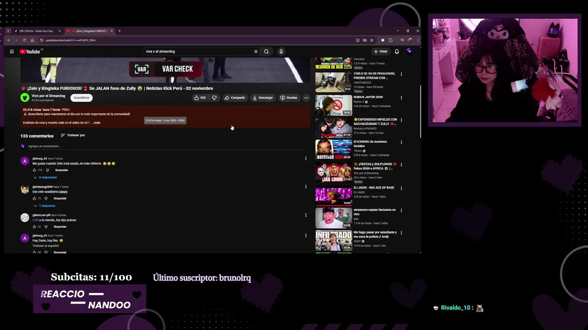View site information icon in address bar
This screenshot has height=330, width=588.
[41, 40]
